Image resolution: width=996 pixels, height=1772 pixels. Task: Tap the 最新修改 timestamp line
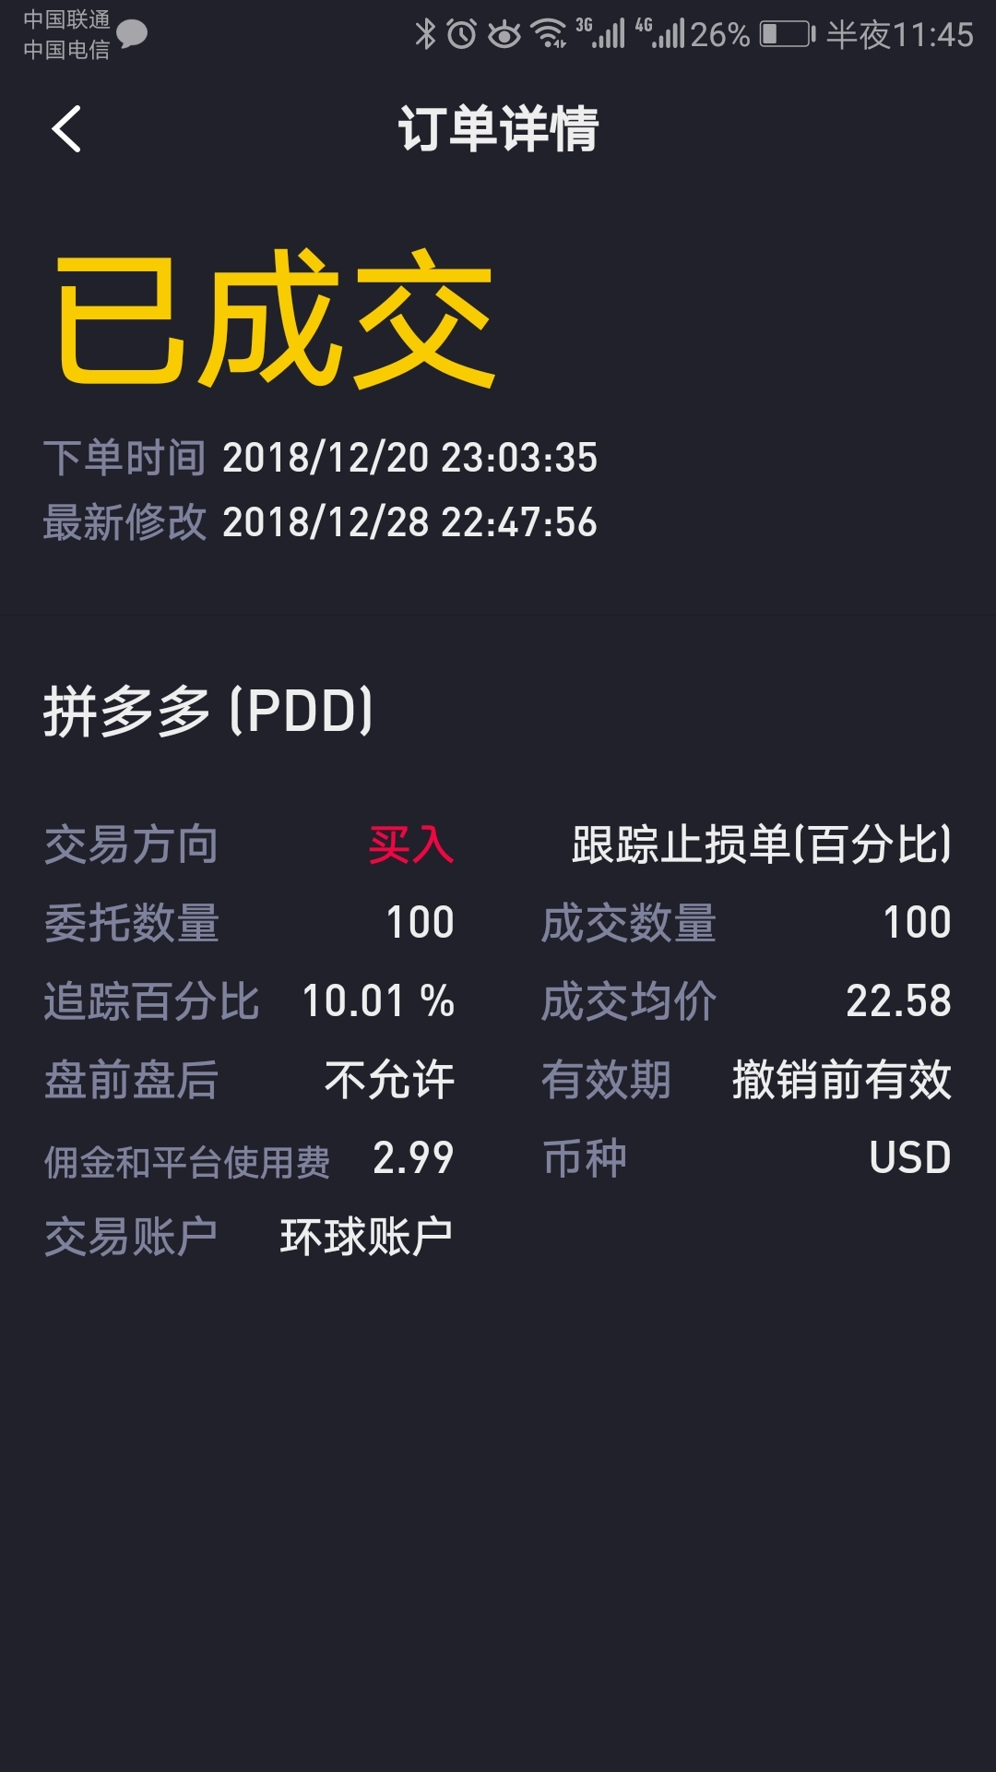(x=320, y=522)
